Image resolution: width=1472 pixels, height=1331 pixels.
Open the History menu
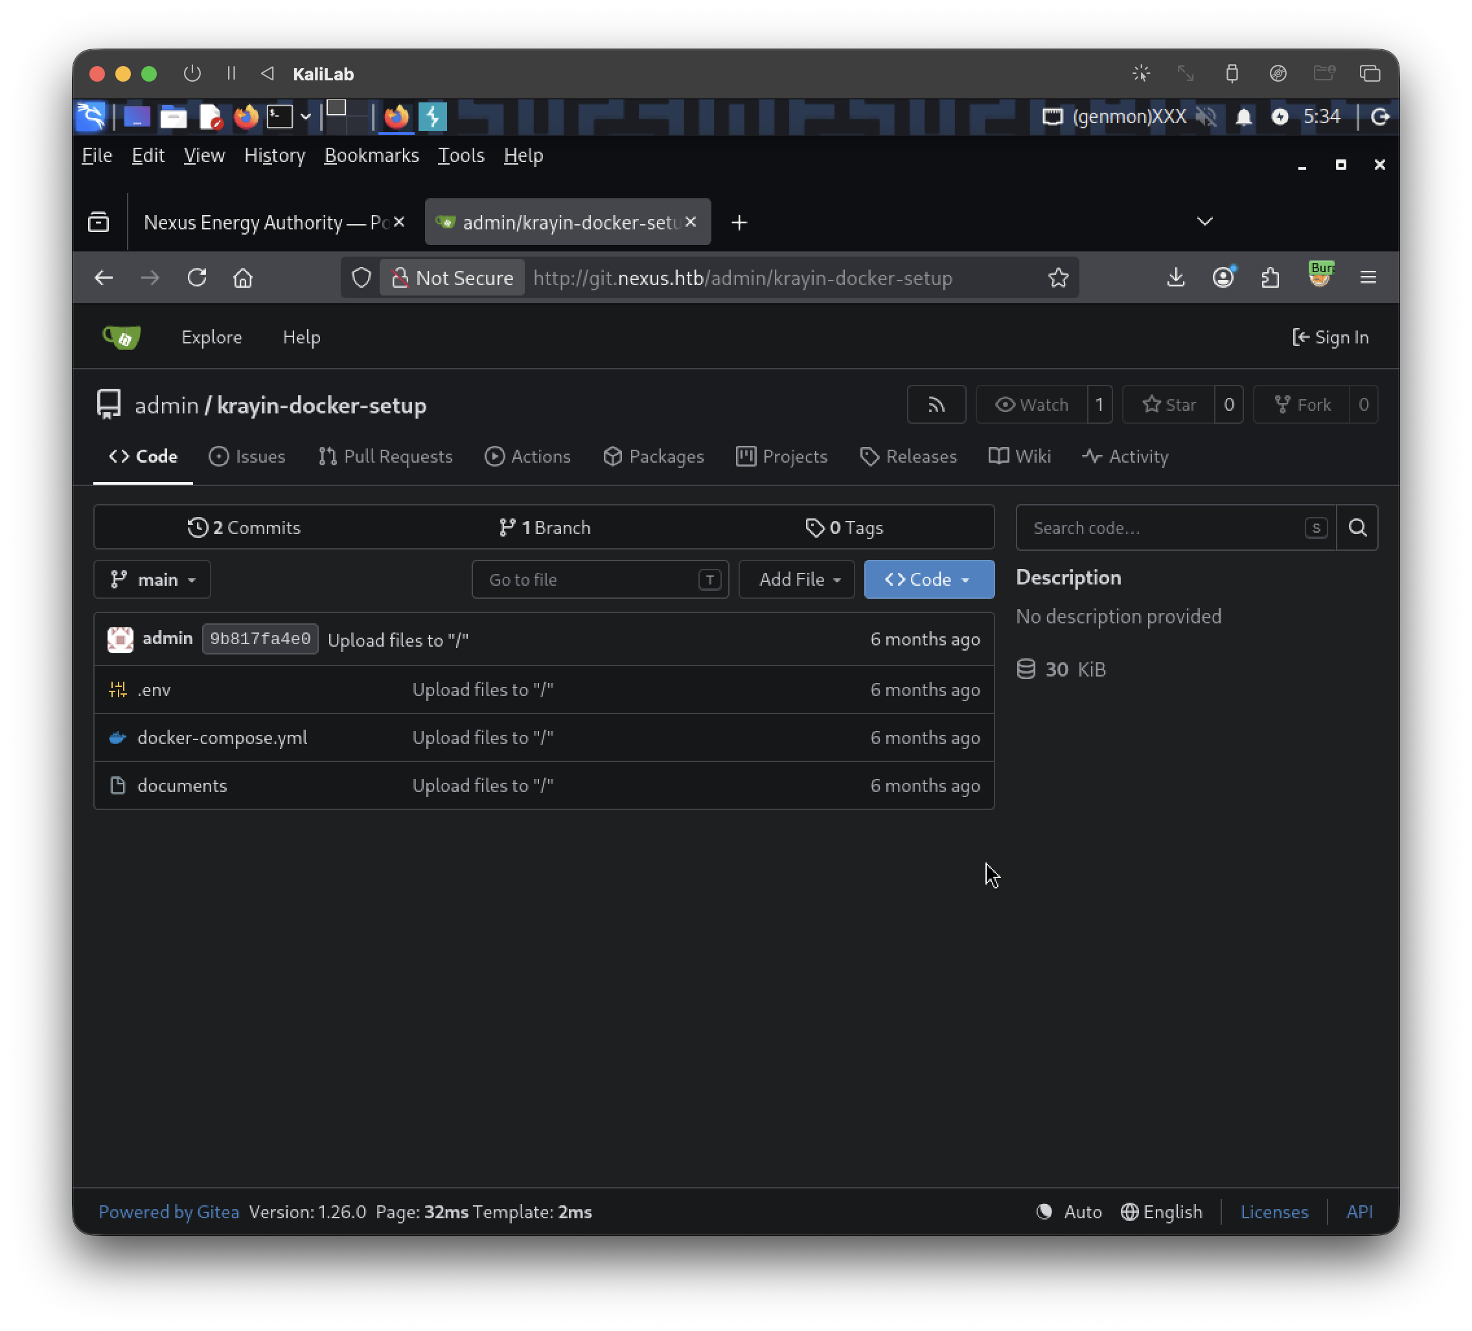coord(275,156)
